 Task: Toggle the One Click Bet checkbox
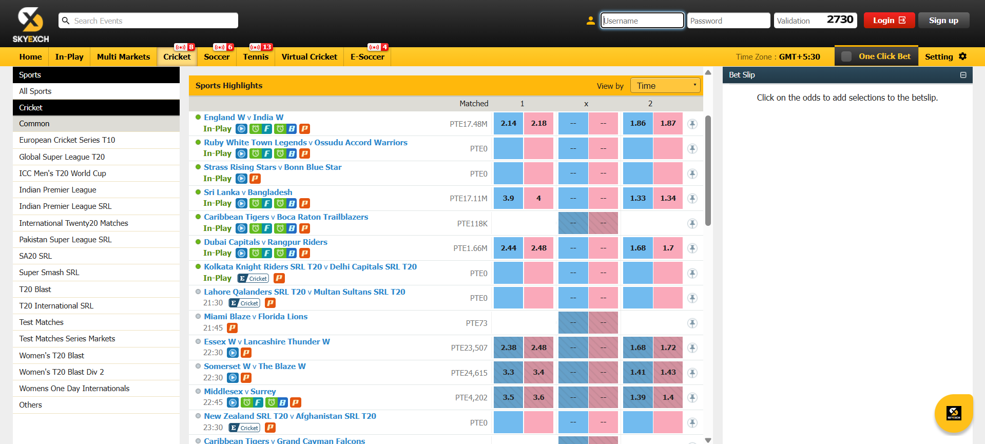pyautogui.click(x=846, y=56)
